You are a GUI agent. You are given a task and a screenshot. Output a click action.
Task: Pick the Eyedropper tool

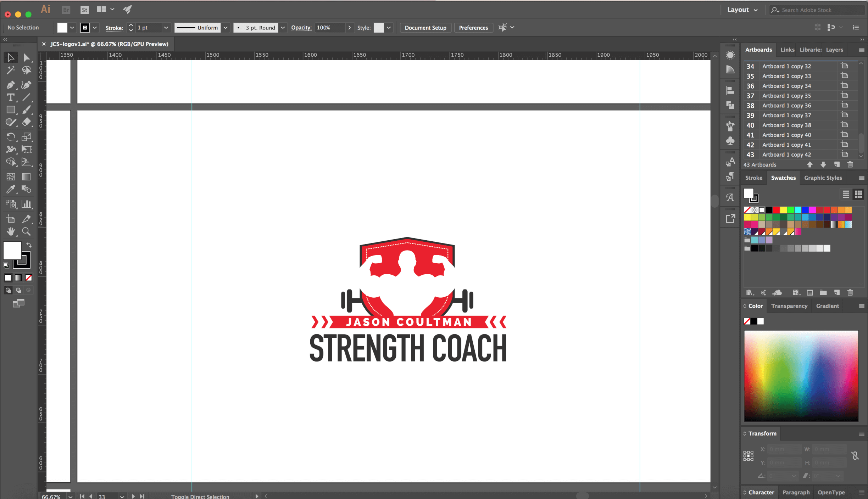pos(11,189)
